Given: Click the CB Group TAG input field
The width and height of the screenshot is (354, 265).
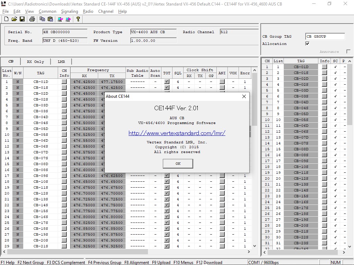Looking at the screenshot, I should pos(325,36).
